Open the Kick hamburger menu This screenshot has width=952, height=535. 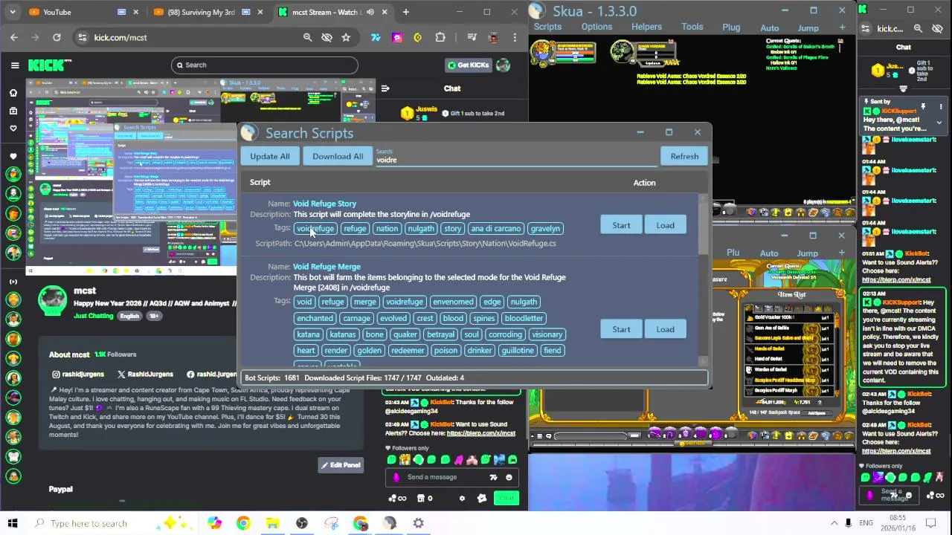pyautogui.click(x=14, y=65)
